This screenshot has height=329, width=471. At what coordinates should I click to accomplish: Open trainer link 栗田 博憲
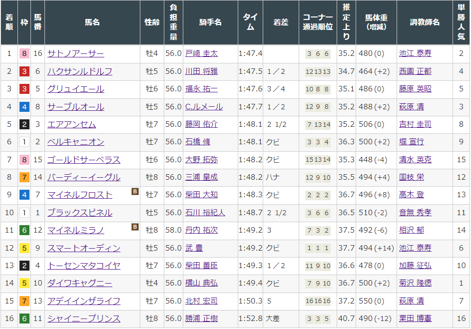pos(415,319)
